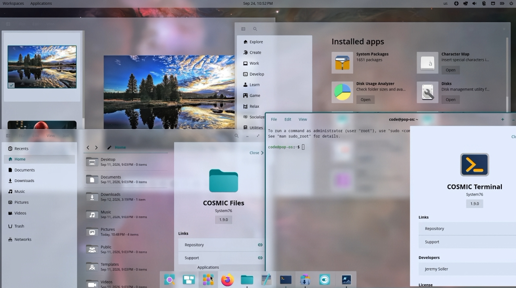Select the Pictures folder row in Files list
This screenshot has width=516, height=288.
pyautogui.click(x=126, y=232)
